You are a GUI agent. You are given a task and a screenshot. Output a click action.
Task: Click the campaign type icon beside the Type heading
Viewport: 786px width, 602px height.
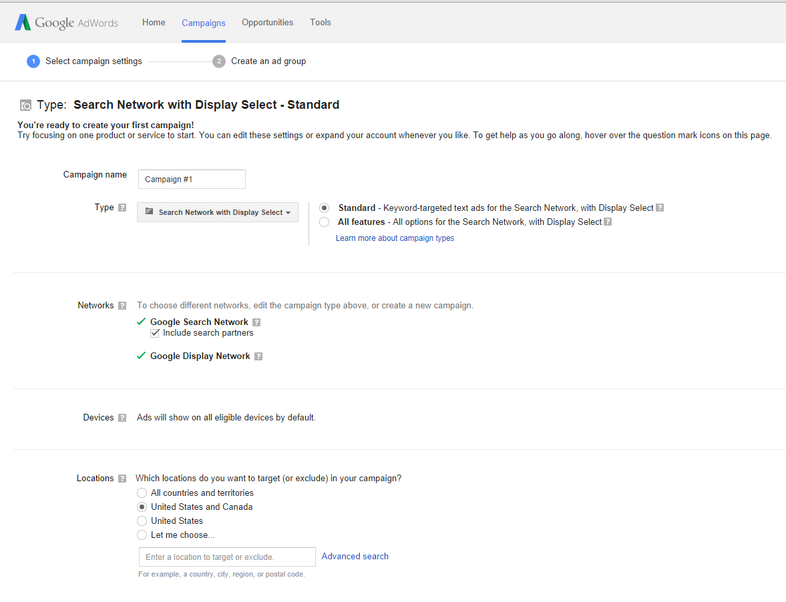pos(25,105)
